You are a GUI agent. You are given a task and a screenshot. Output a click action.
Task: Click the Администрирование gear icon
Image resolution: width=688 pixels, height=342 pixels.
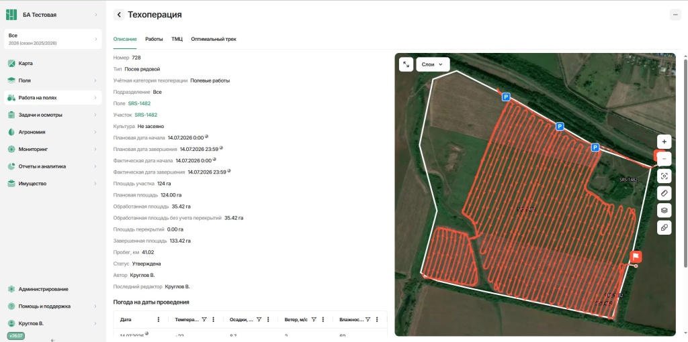click(11, 289)
